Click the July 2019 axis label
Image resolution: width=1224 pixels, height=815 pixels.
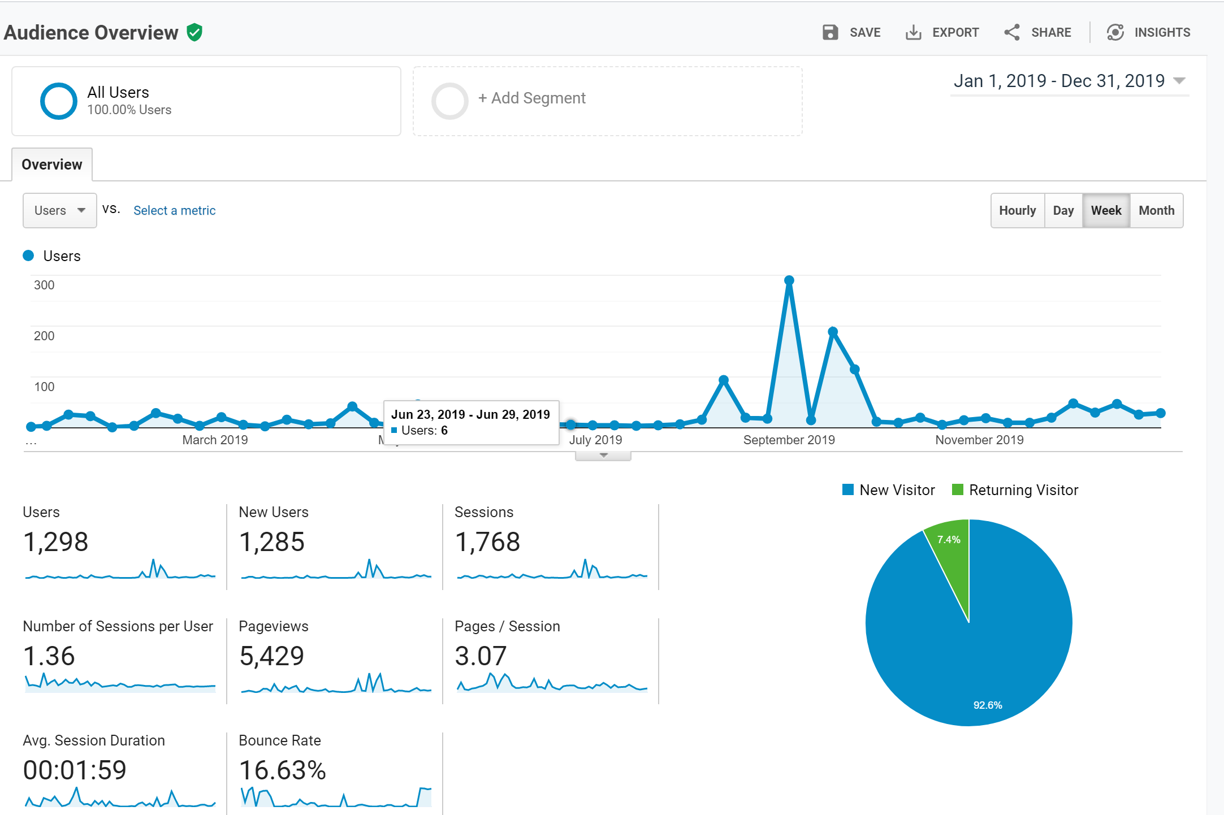coord(595,440)
